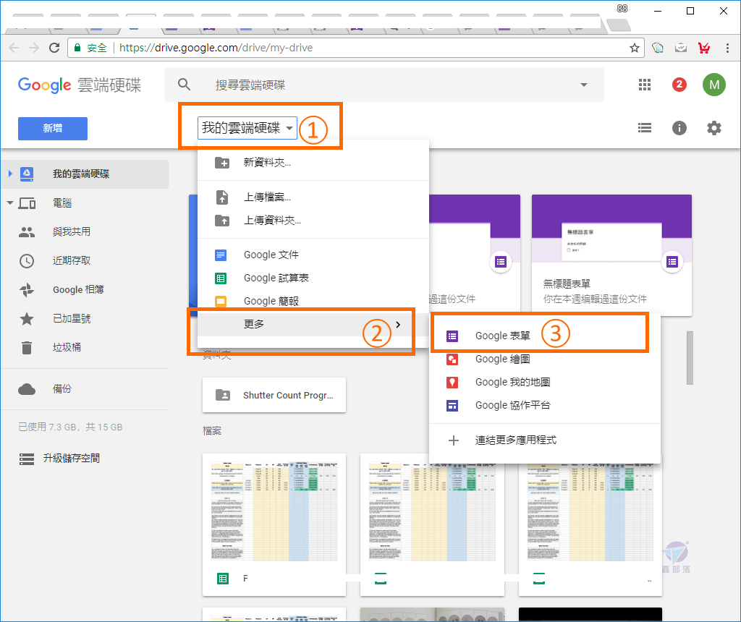Switch to list view layout
The height and width of the screenshot is (622, 741).
tap(645, 128)
